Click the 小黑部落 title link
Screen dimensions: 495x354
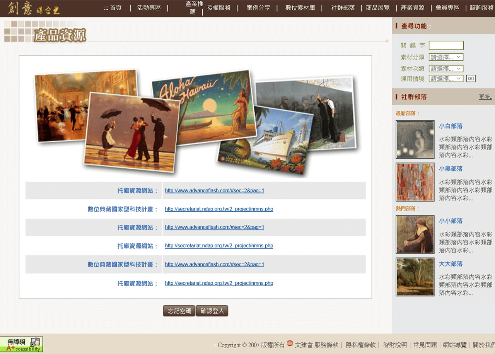451,169
